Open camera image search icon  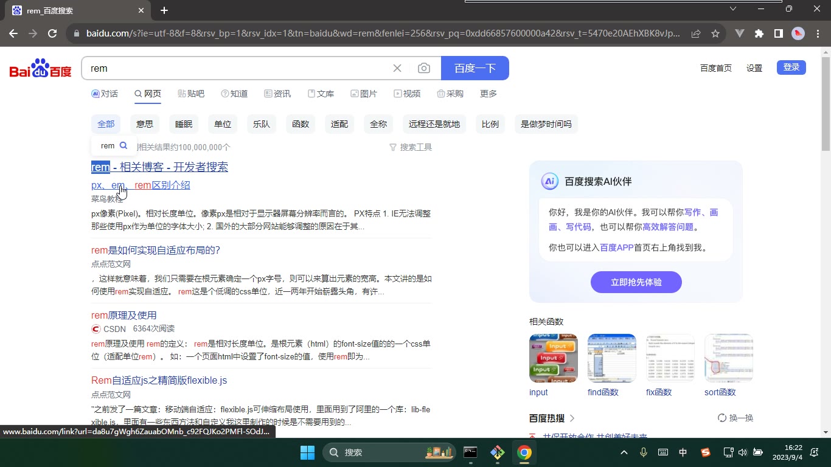[x=424, y=68]
